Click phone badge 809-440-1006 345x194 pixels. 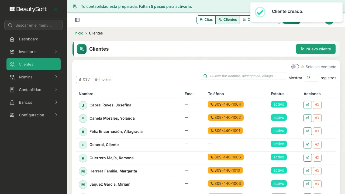point(226,157)
